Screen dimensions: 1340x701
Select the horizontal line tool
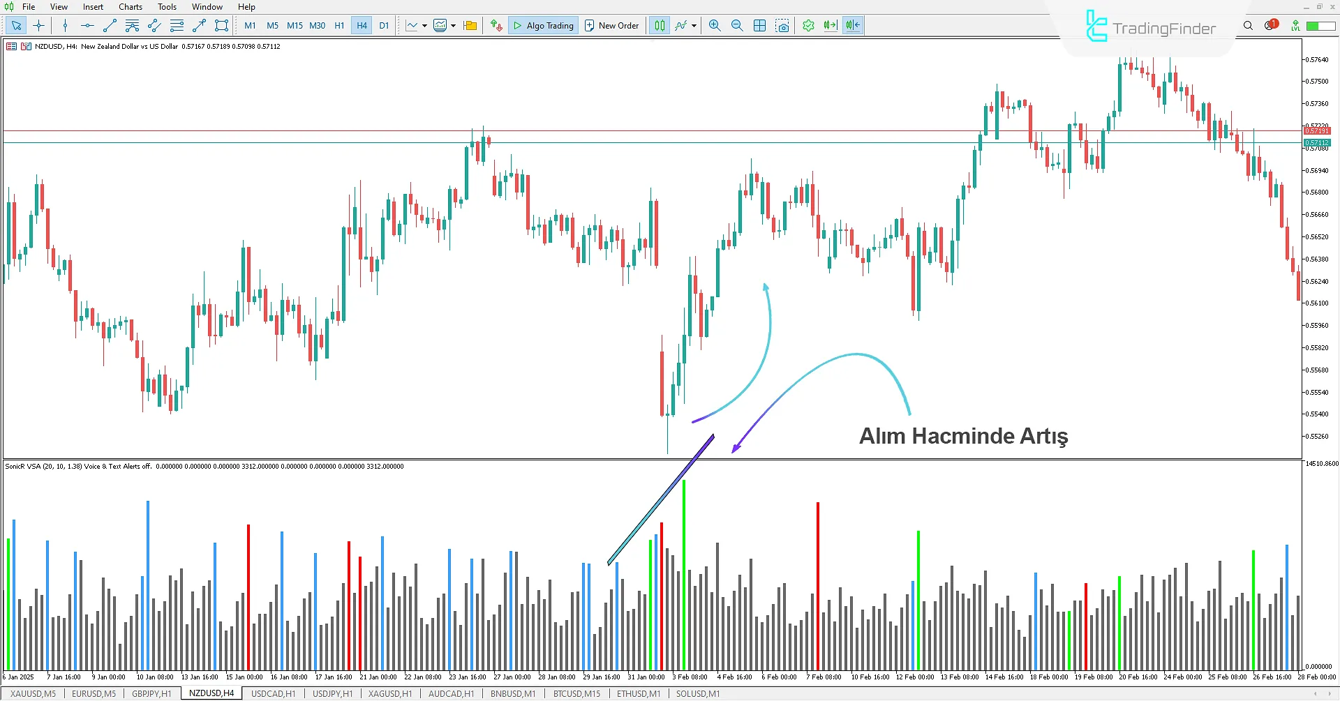(x=87, y=26)
